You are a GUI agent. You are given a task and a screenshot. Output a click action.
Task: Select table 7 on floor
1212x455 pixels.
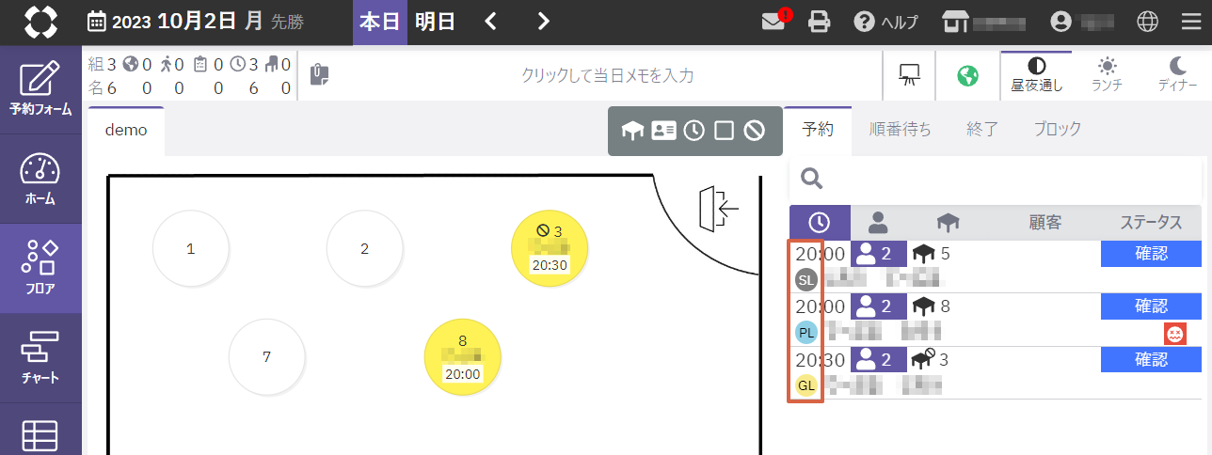tap(267, 357)
